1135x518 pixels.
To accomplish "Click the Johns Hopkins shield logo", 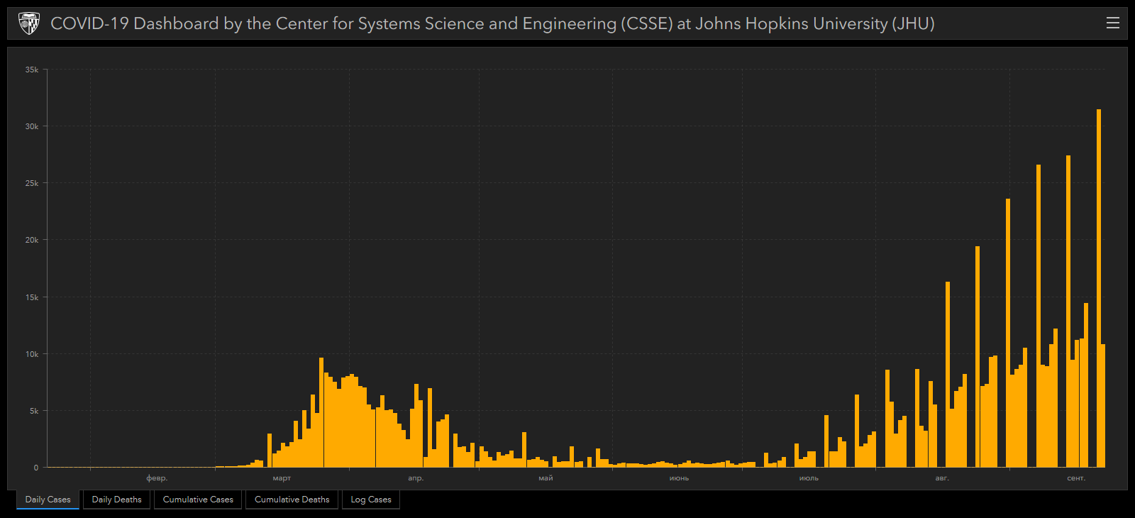I will coord(28,23).
